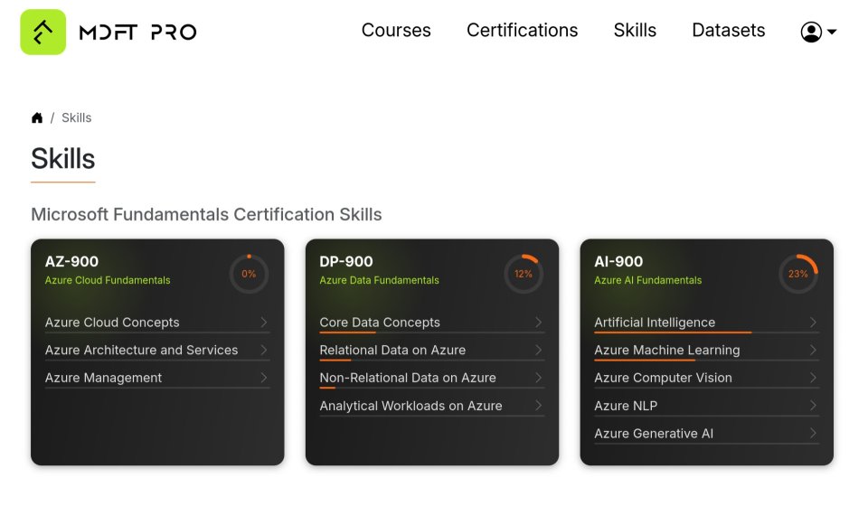
Task: Open the DP-900 card title
Action: (x=346, y=261)
